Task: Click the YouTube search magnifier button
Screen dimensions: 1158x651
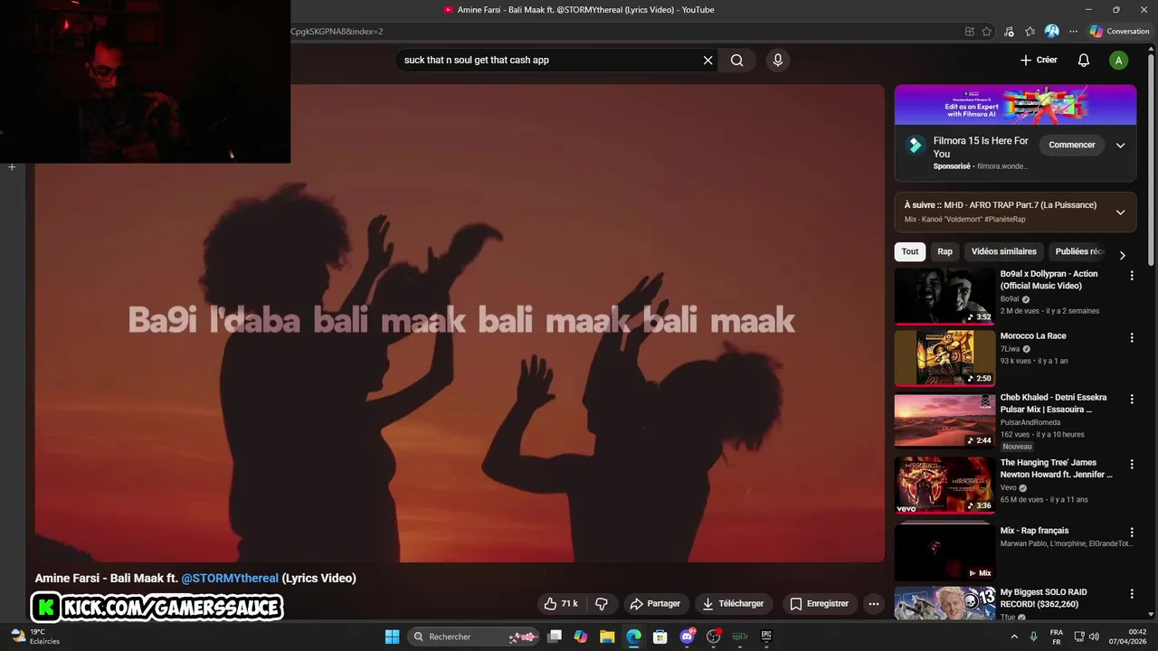Action: coord(737,61)
